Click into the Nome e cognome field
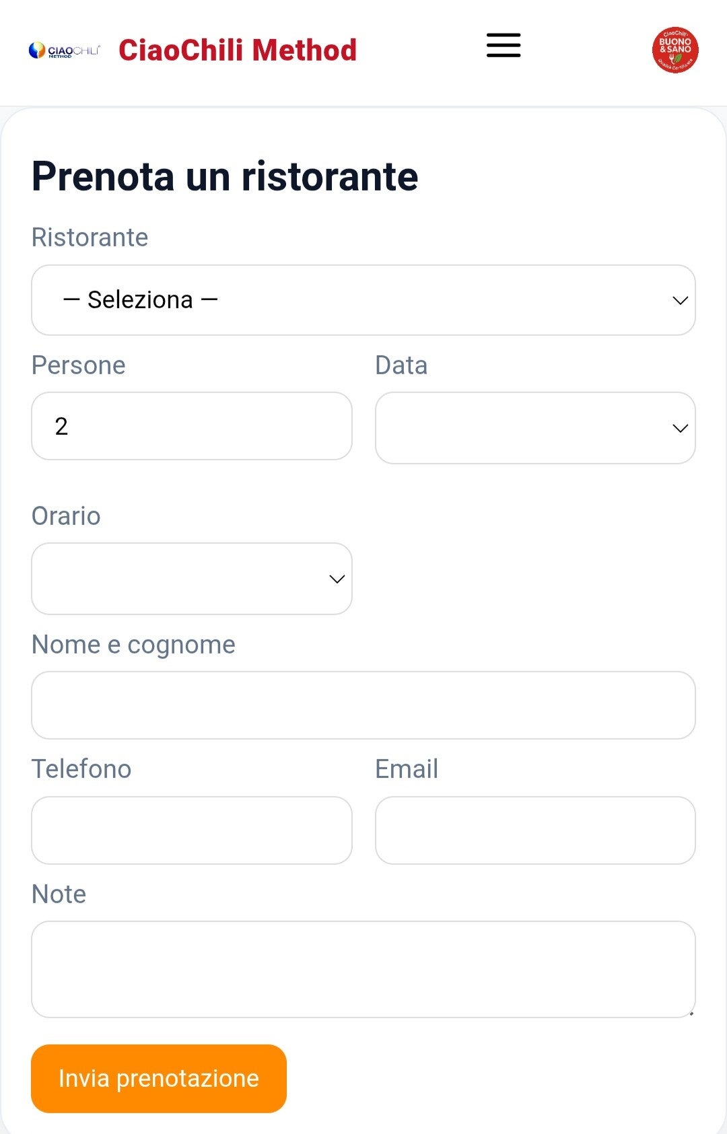Viewport: 727px width, 1134px height. 363,705
